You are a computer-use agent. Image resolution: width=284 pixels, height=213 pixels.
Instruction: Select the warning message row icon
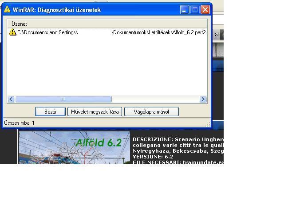coord(12,32)
